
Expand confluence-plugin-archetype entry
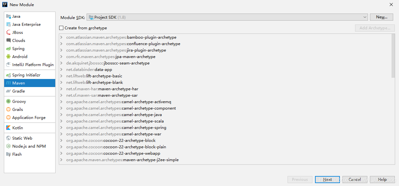pyautogui.click(x=61, y=44)
